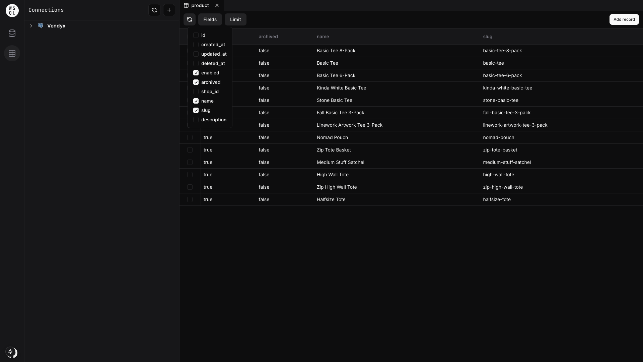
Task: Select the Nomad Pouch row checkbox
Action: [190, 137]
